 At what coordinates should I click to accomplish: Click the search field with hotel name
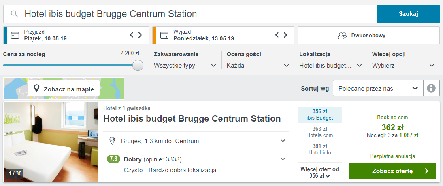(190, 14)
